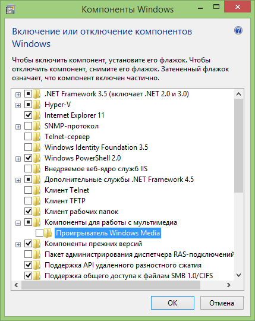
Task: Confirm changes with the OK button
Action: 172,303
